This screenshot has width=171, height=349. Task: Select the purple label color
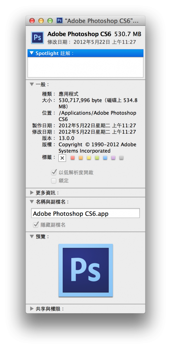click(113, 158)
